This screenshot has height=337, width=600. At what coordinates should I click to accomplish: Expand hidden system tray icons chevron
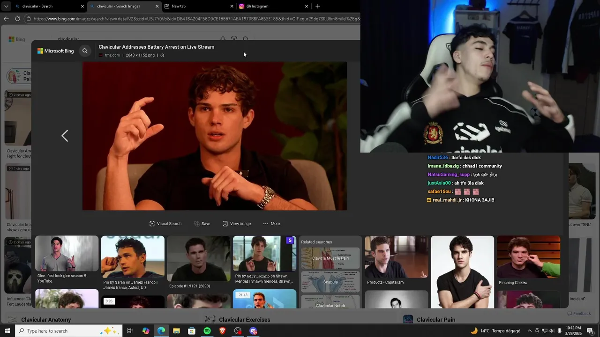(530, 331)
